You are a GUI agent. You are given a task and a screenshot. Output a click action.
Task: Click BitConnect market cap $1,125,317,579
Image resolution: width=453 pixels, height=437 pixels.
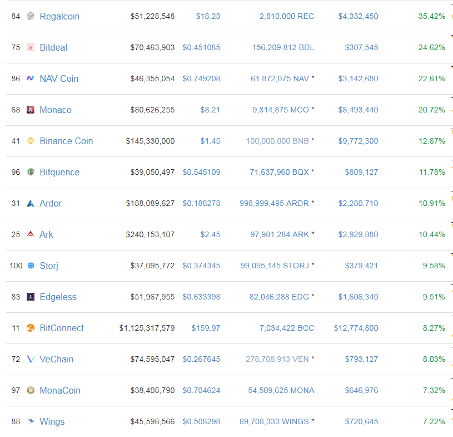[x=147, y=328]
